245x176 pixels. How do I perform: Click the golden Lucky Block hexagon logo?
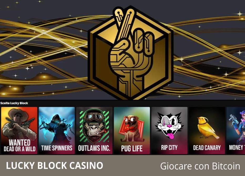point(131,53)
